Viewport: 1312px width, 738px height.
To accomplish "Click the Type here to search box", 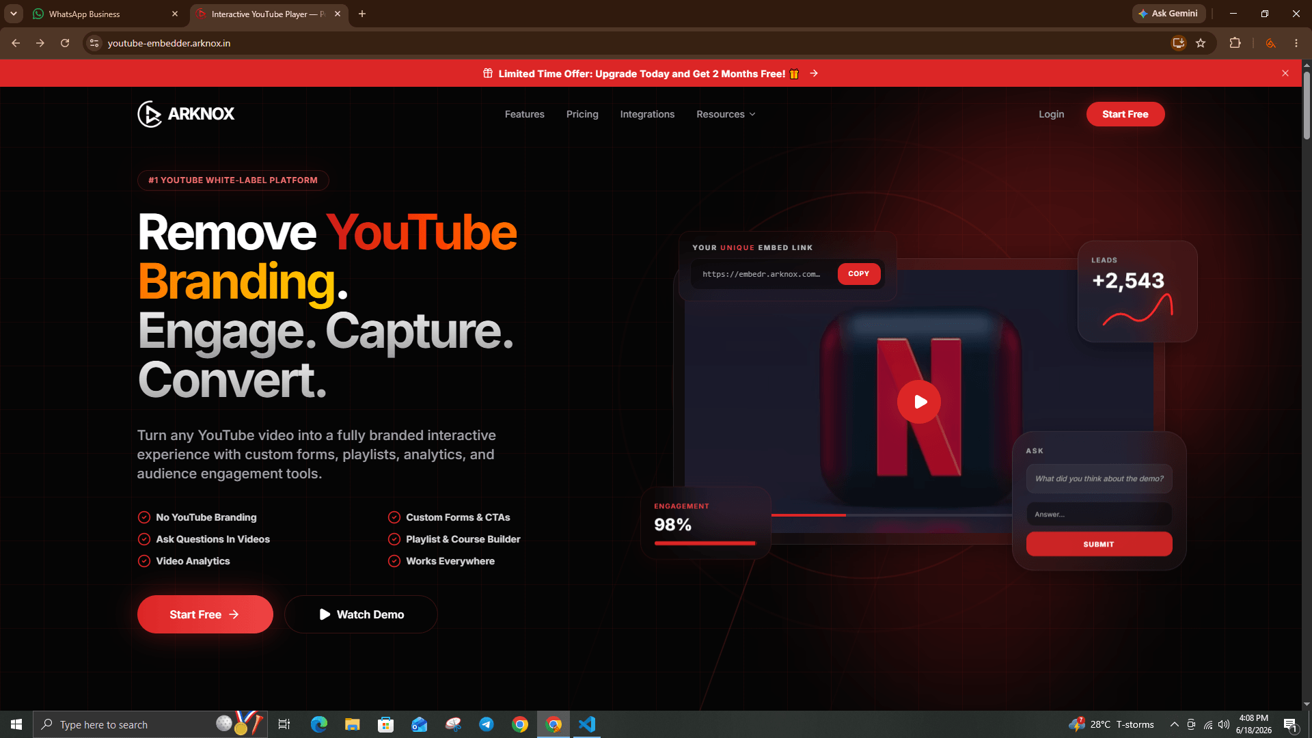I will click(150, 724).
